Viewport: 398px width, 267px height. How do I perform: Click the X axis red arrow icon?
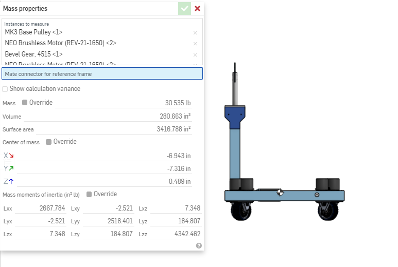[x=11, y=156]
